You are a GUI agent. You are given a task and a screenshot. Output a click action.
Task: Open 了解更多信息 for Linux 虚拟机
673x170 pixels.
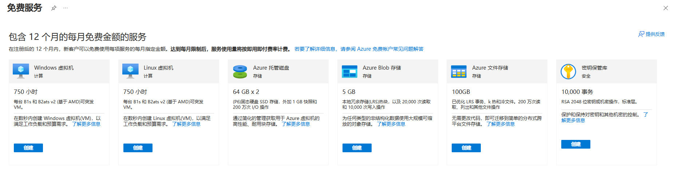click(186, 124)
